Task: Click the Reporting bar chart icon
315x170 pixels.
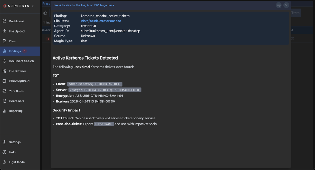Action: click(x=5, y=111)
